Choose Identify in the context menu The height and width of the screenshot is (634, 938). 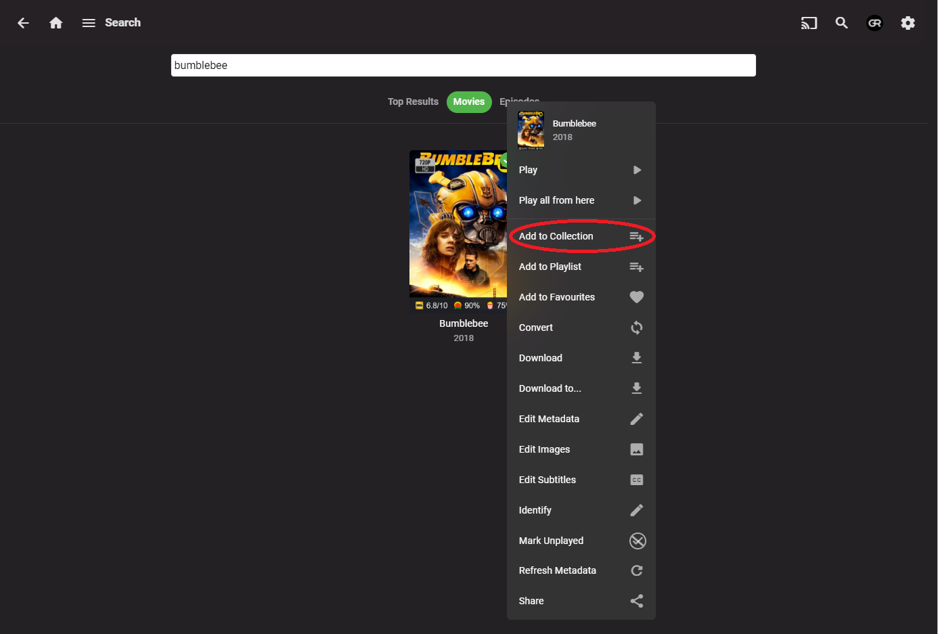click(581, 510)
